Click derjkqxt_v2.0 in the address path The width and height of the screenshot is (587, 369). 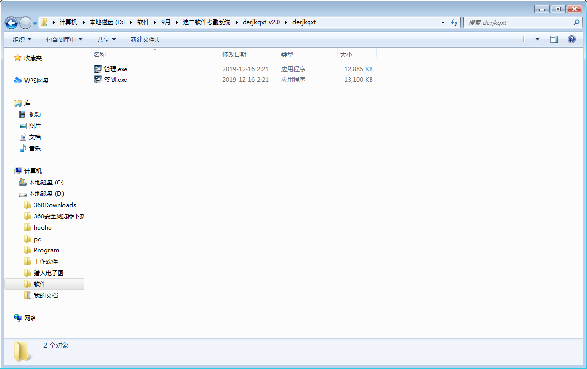point(261,22)
